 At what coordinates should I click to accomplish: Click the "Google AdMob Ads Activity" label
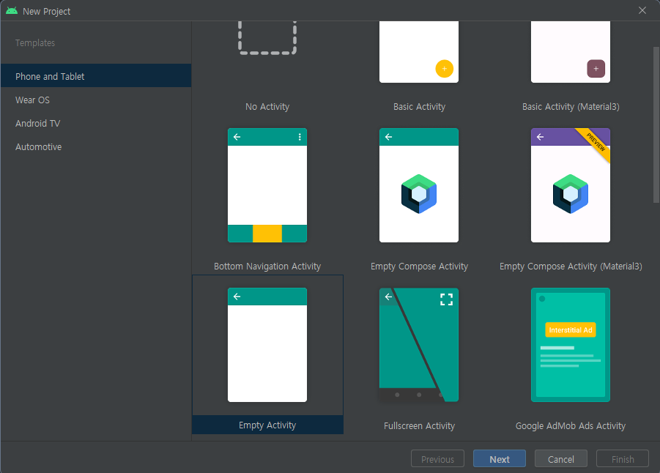click(x=571, y=426)
